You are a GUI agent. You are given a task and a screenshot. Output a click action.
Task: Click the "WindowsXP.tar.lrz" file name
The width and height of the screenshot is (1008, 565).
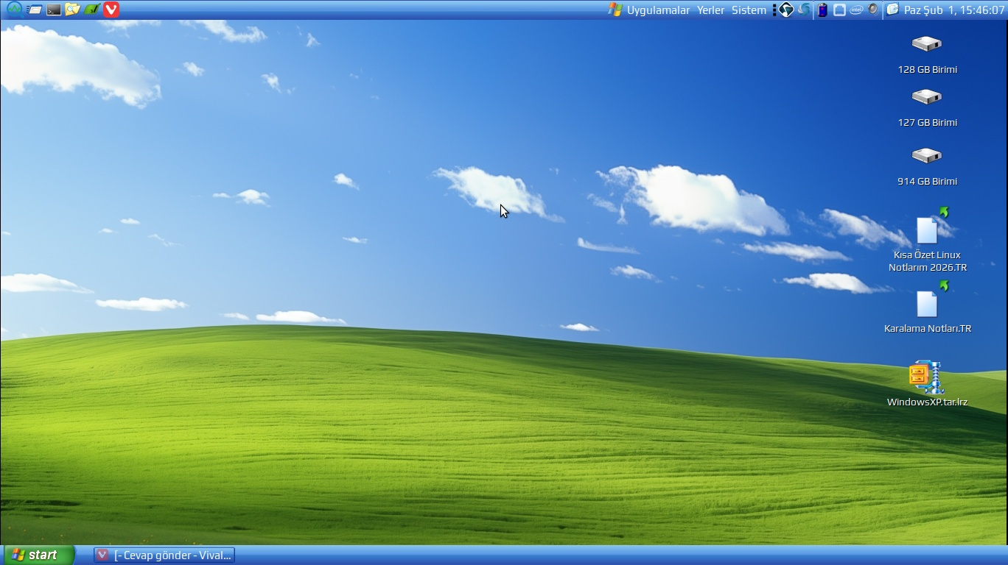[x=927, y=402]
